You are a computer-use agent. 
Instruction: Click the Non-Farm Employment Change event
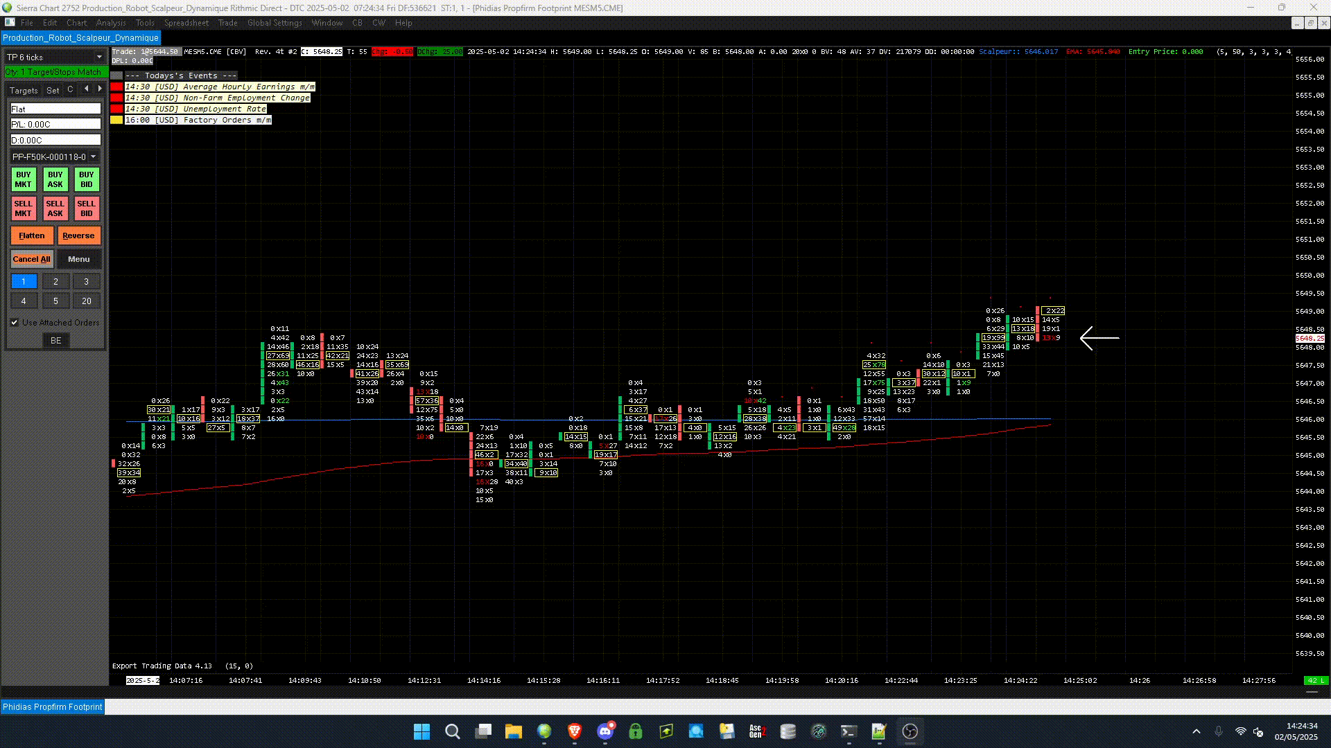pos(217,98)
